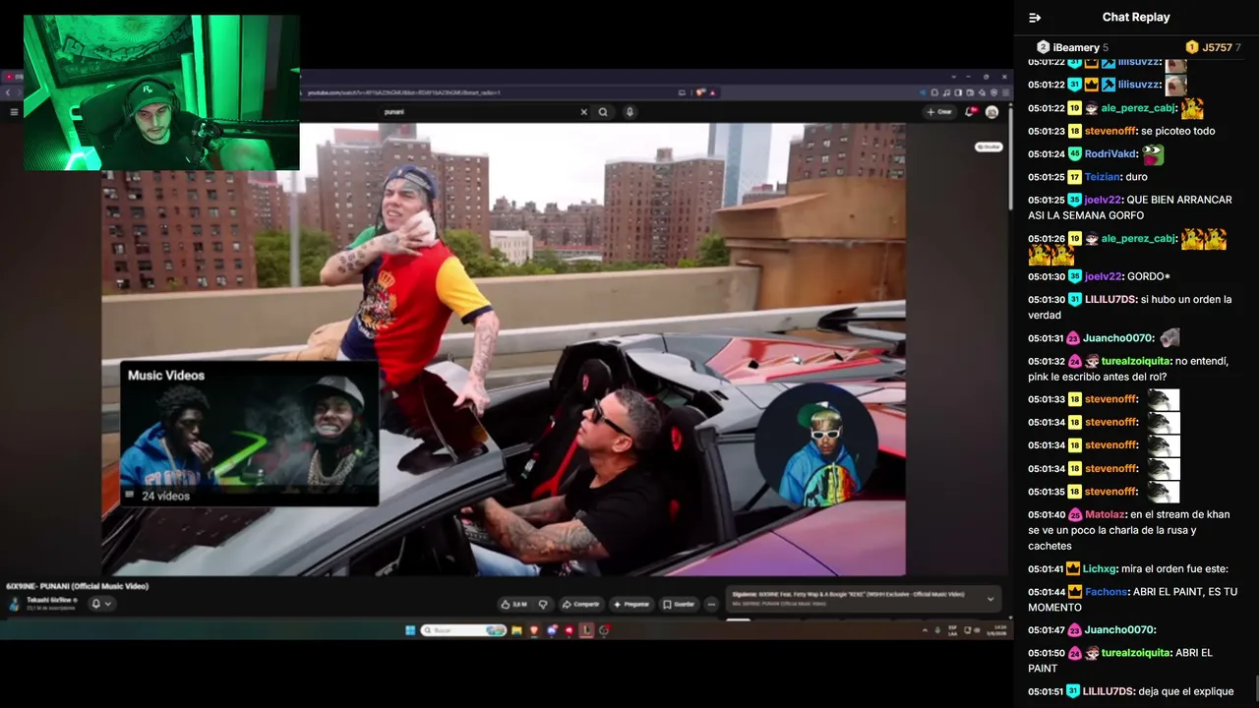
Task: Open the YouTube account avatar menu
Action: click(x=991, y=112)
